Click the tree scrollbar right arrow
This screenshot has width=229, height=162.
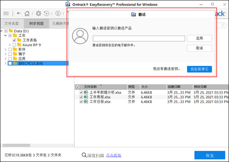tap(72, 145)
